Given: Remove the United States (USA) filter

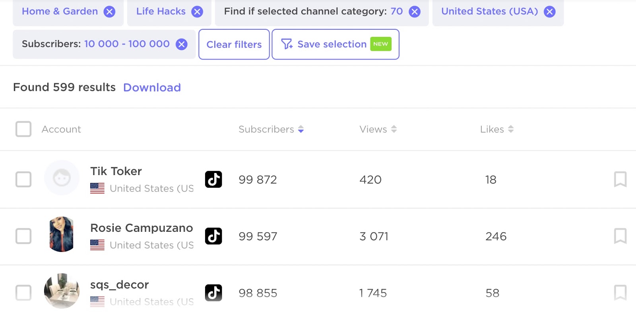Looking at the screenshot, I should coord(550,12).
